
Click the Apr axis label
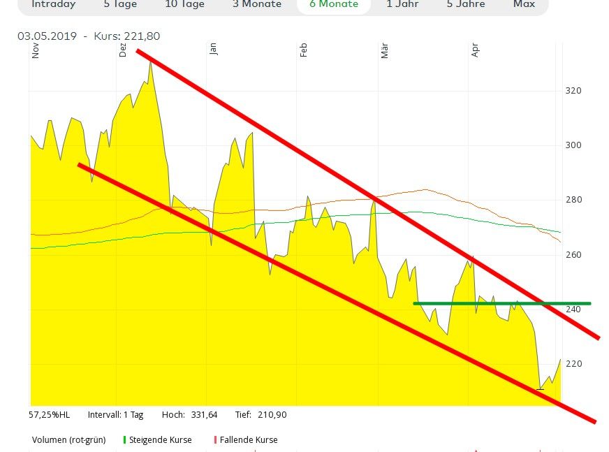475,50
